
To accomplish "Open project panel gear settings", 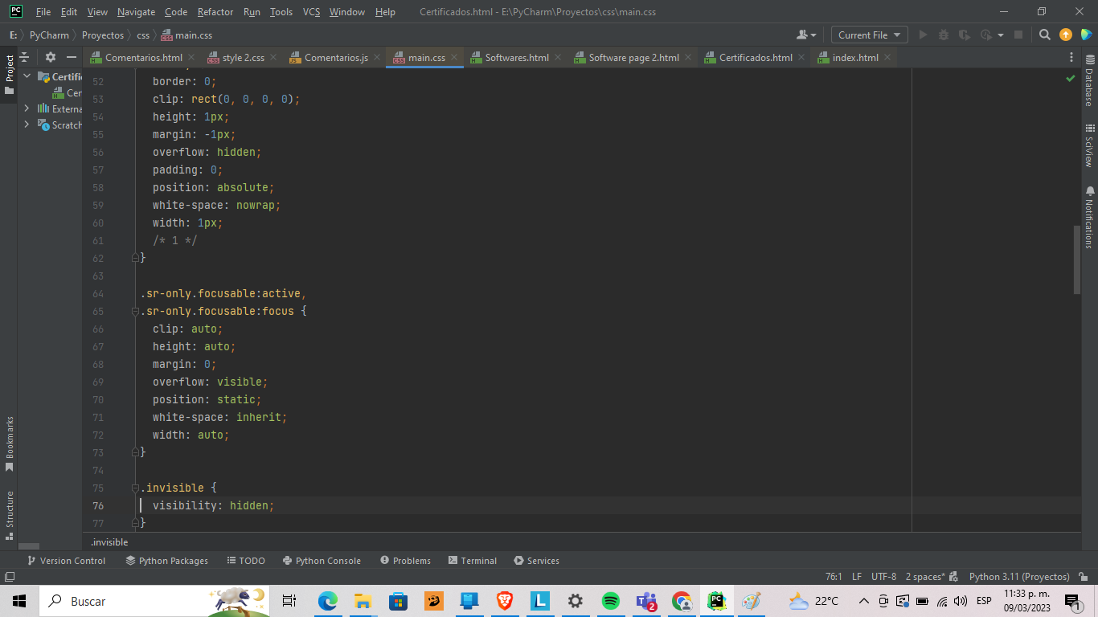I will point(51,57).
